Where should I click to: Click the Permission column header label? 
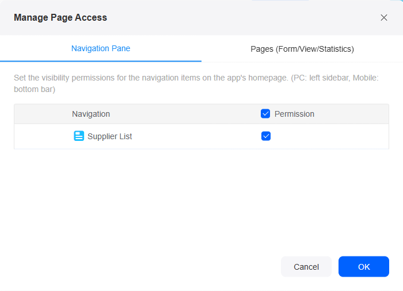coord(294,114)
